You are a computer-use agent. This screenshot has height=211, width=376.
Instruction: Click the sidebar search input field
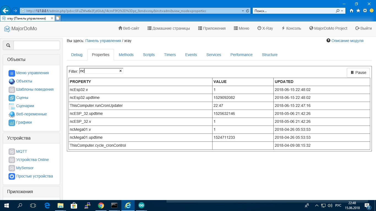click(x=37, y=45)
